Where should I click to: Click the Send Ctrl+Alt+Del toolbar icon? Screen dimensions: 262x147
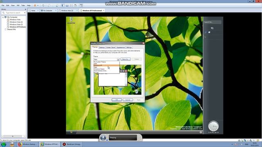(x=43, y=5)
